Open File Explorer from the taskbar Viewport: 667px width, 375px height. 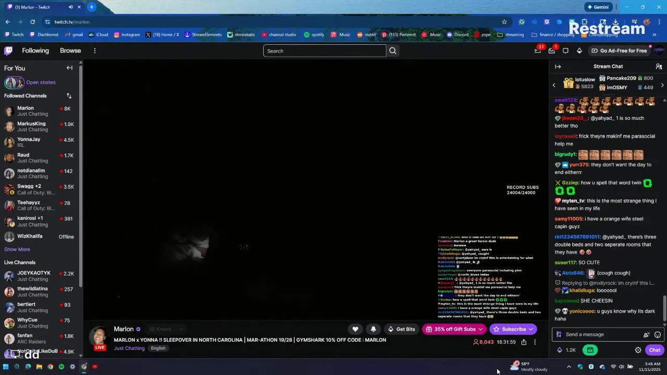pos(39,367)
